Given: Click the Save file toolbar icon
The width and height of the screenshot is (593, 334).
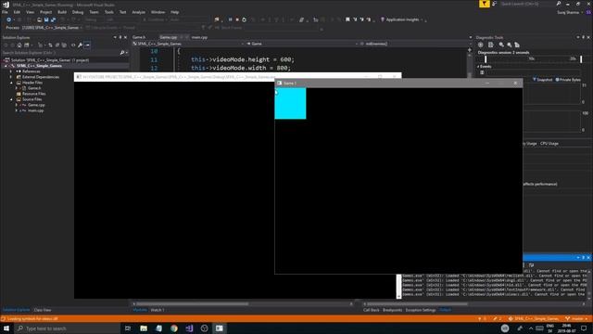Looking at the screenshot, I should [46, 19].
